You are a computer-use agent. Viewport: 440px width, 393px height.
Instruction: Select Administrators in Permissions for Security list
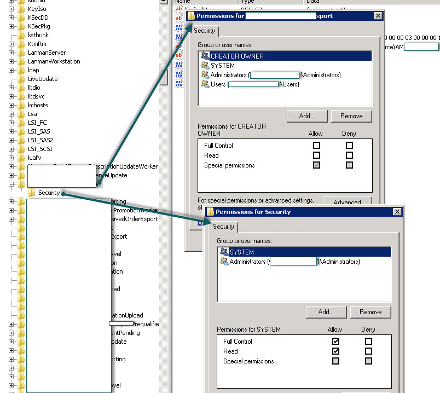(304, 262)
